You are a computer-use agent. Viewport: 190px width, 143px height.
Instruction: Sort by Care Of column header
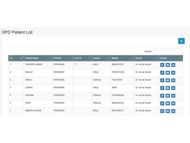coord(82,58)
